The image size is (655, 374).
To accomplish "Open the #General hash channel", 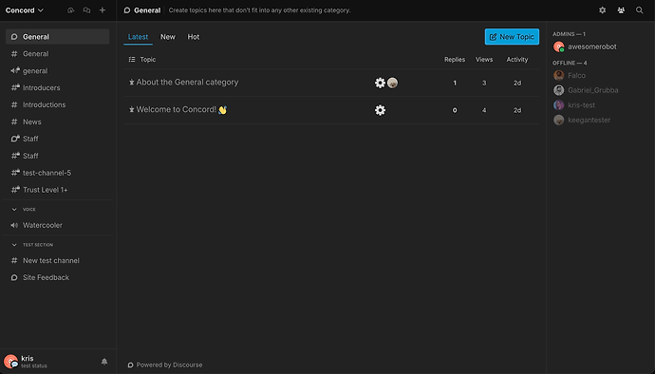I will (58, 54).
